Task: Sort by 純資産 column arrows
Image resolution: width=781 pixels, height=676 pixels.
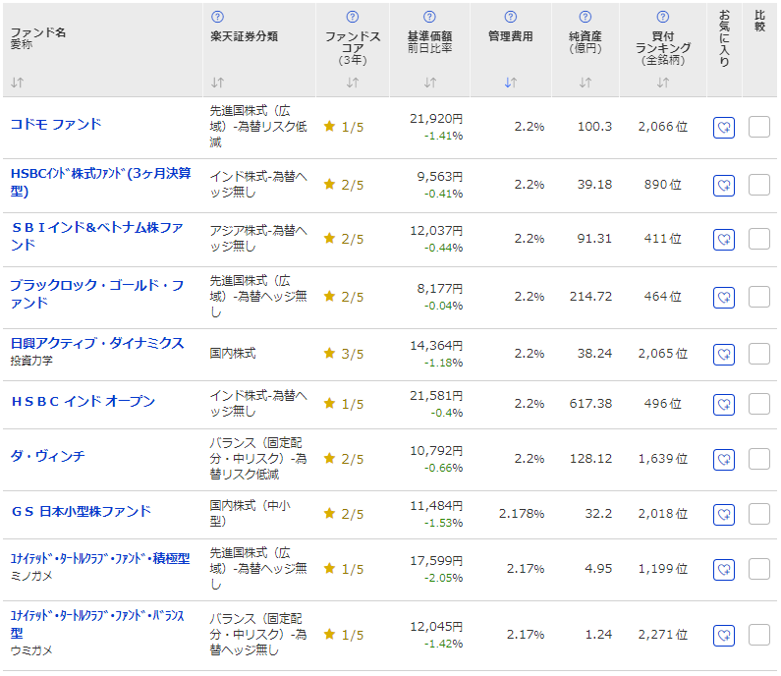Action: (586, 83)
